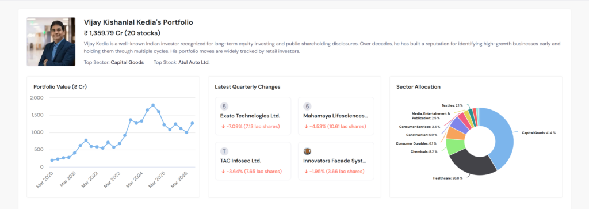This screenshot has width=589, height=209.
Task: Click the Vijay Kedia biography paragraph
Action: pos(322,48)
